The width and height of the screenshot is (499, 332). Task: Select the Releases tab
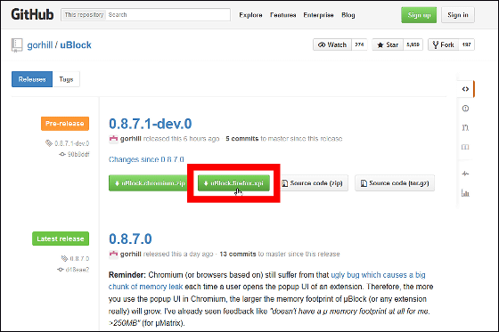(32, 79)
